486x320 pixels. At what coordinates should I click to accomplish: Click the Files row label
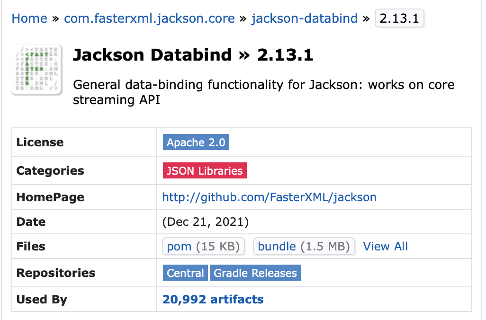click(x=31, y=246)
